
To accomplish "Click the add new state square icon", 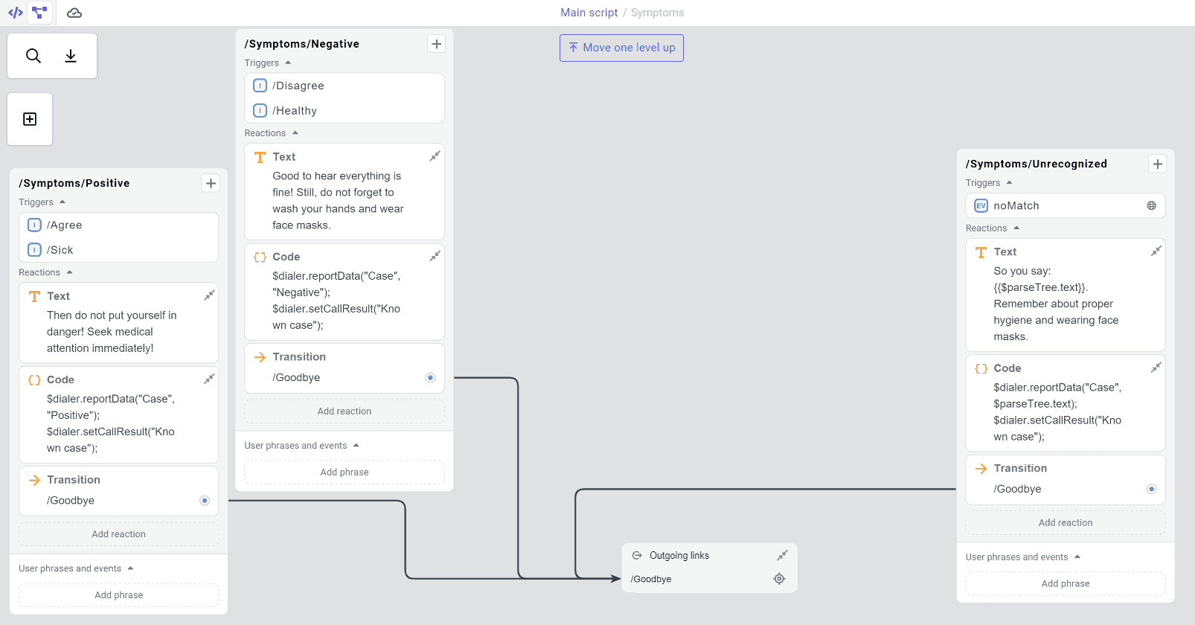I will [x=30, y=119].
